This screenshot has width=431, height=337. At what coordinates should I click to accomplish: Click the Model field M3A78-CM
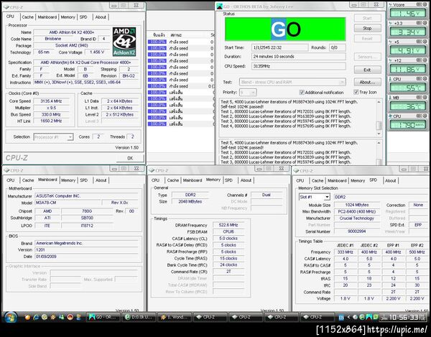(x=68, y=203)
